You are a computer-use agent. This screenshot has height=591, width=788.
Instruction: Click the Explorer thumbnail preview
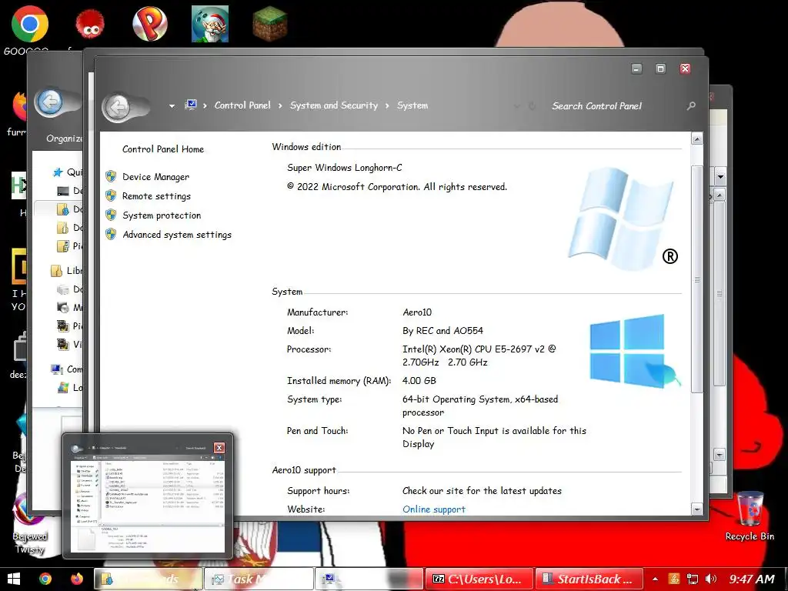click(x=148, y=503)
